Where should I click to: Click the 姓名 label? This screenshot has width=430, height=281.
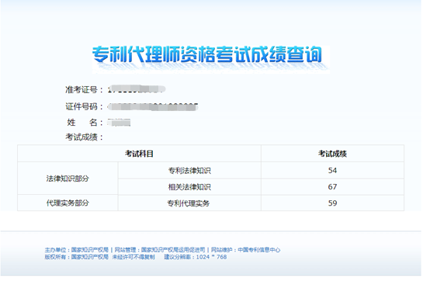pos(85,123)
